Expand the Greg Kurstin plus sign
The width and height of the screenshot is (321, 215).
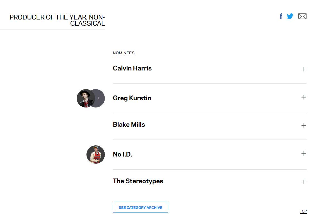[x=304, y=97]
